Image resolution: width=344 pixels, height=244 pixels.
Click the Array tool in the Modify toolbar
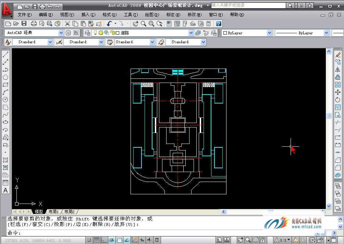pyautogui.click(x=338, y=85)
